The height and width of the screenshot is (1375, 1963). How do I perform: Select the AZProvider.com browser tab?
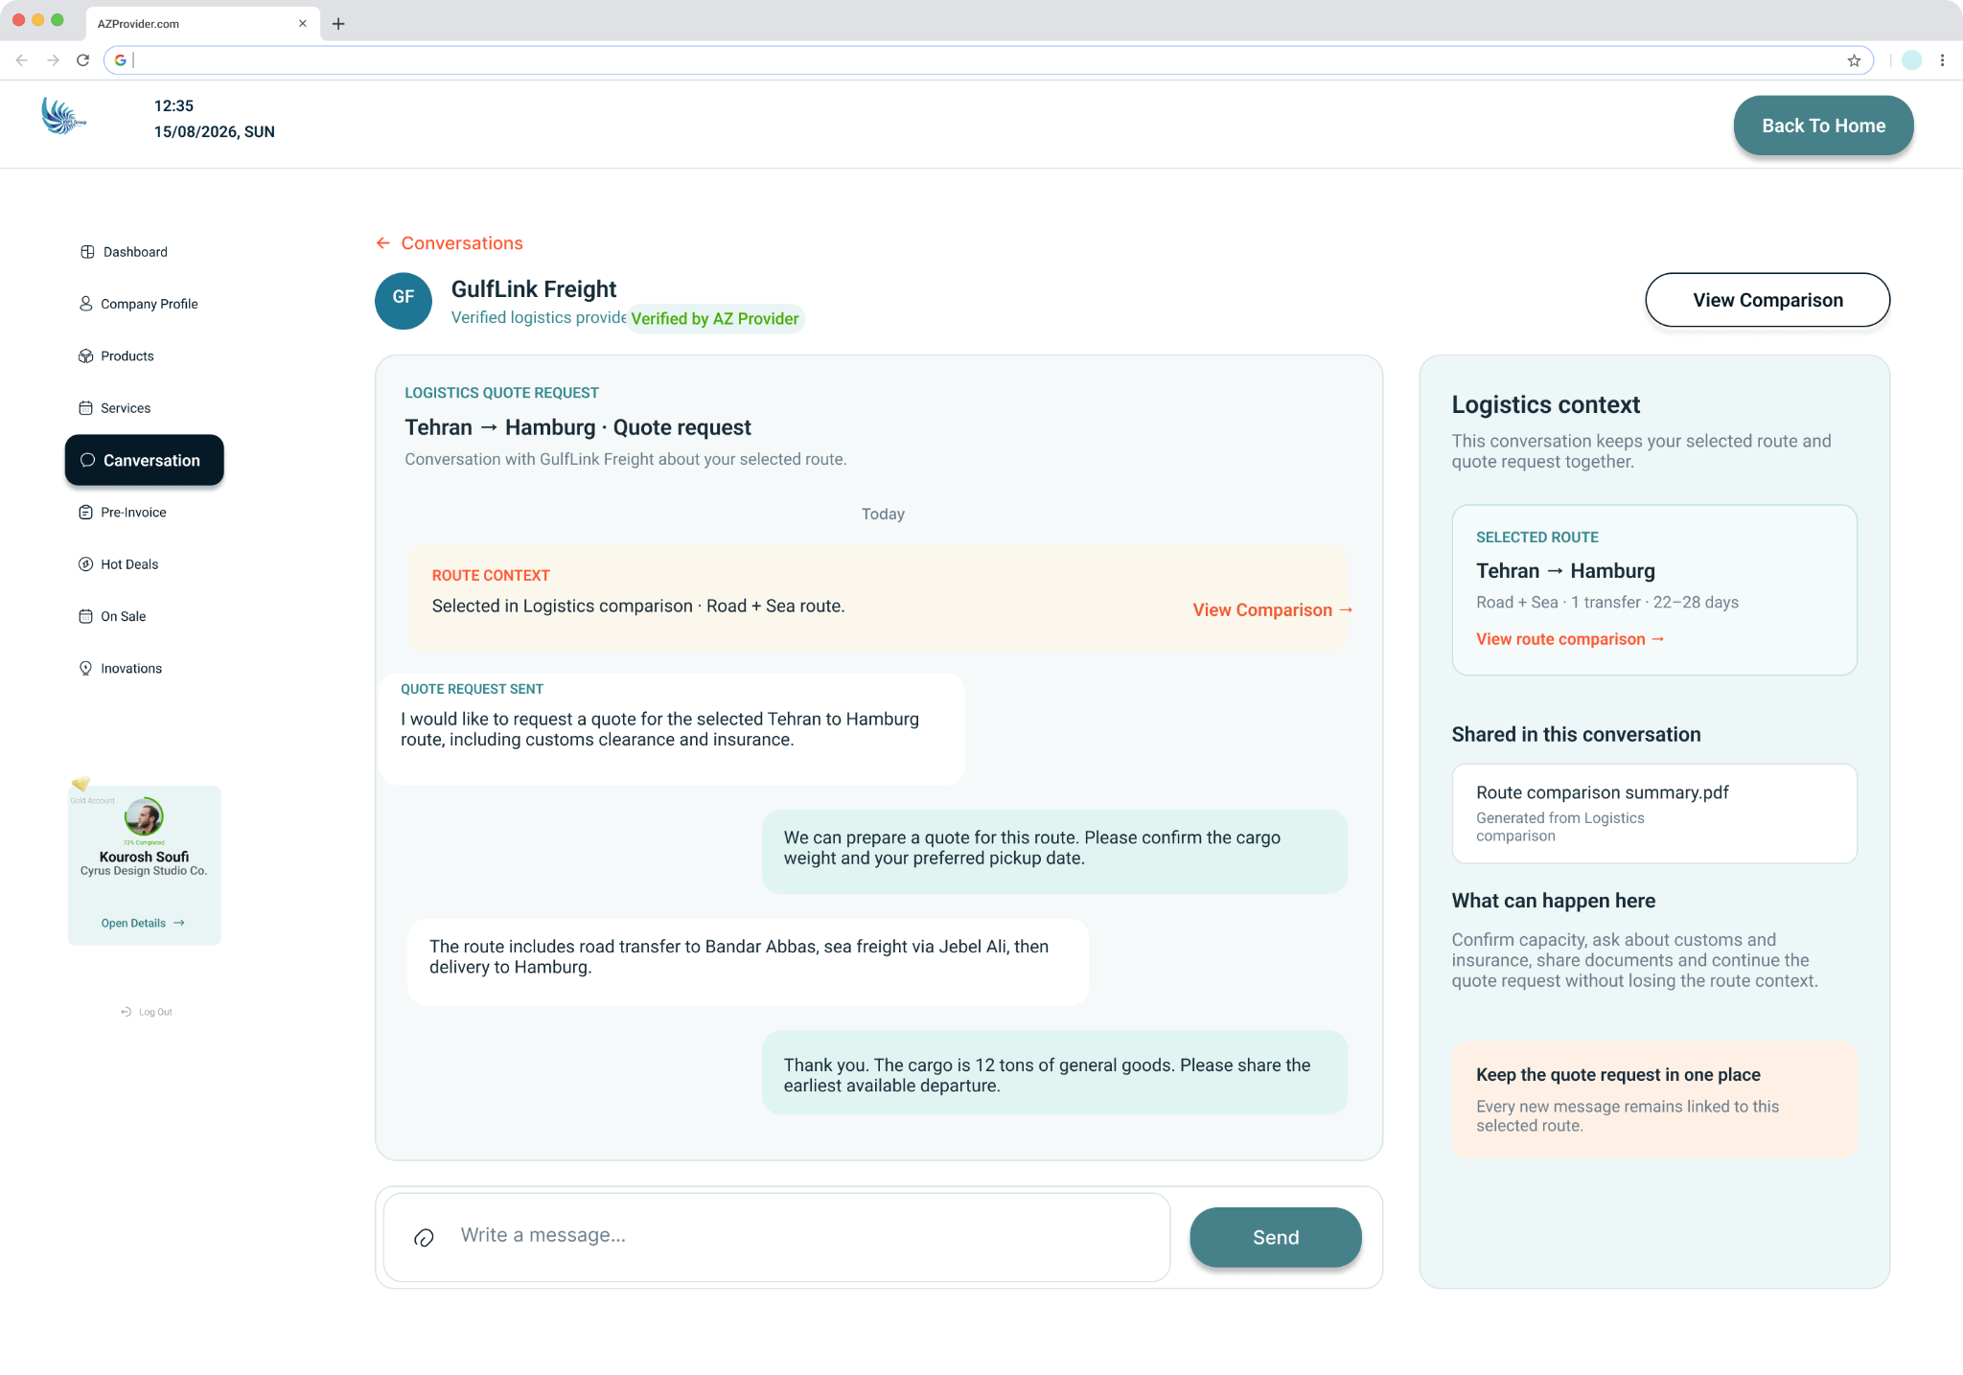[x=202, y=24]
